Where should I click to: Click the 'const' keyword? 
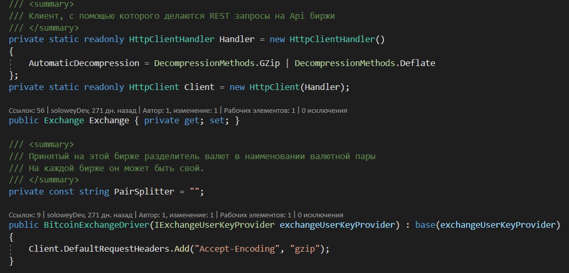click(x=61, y=192)
